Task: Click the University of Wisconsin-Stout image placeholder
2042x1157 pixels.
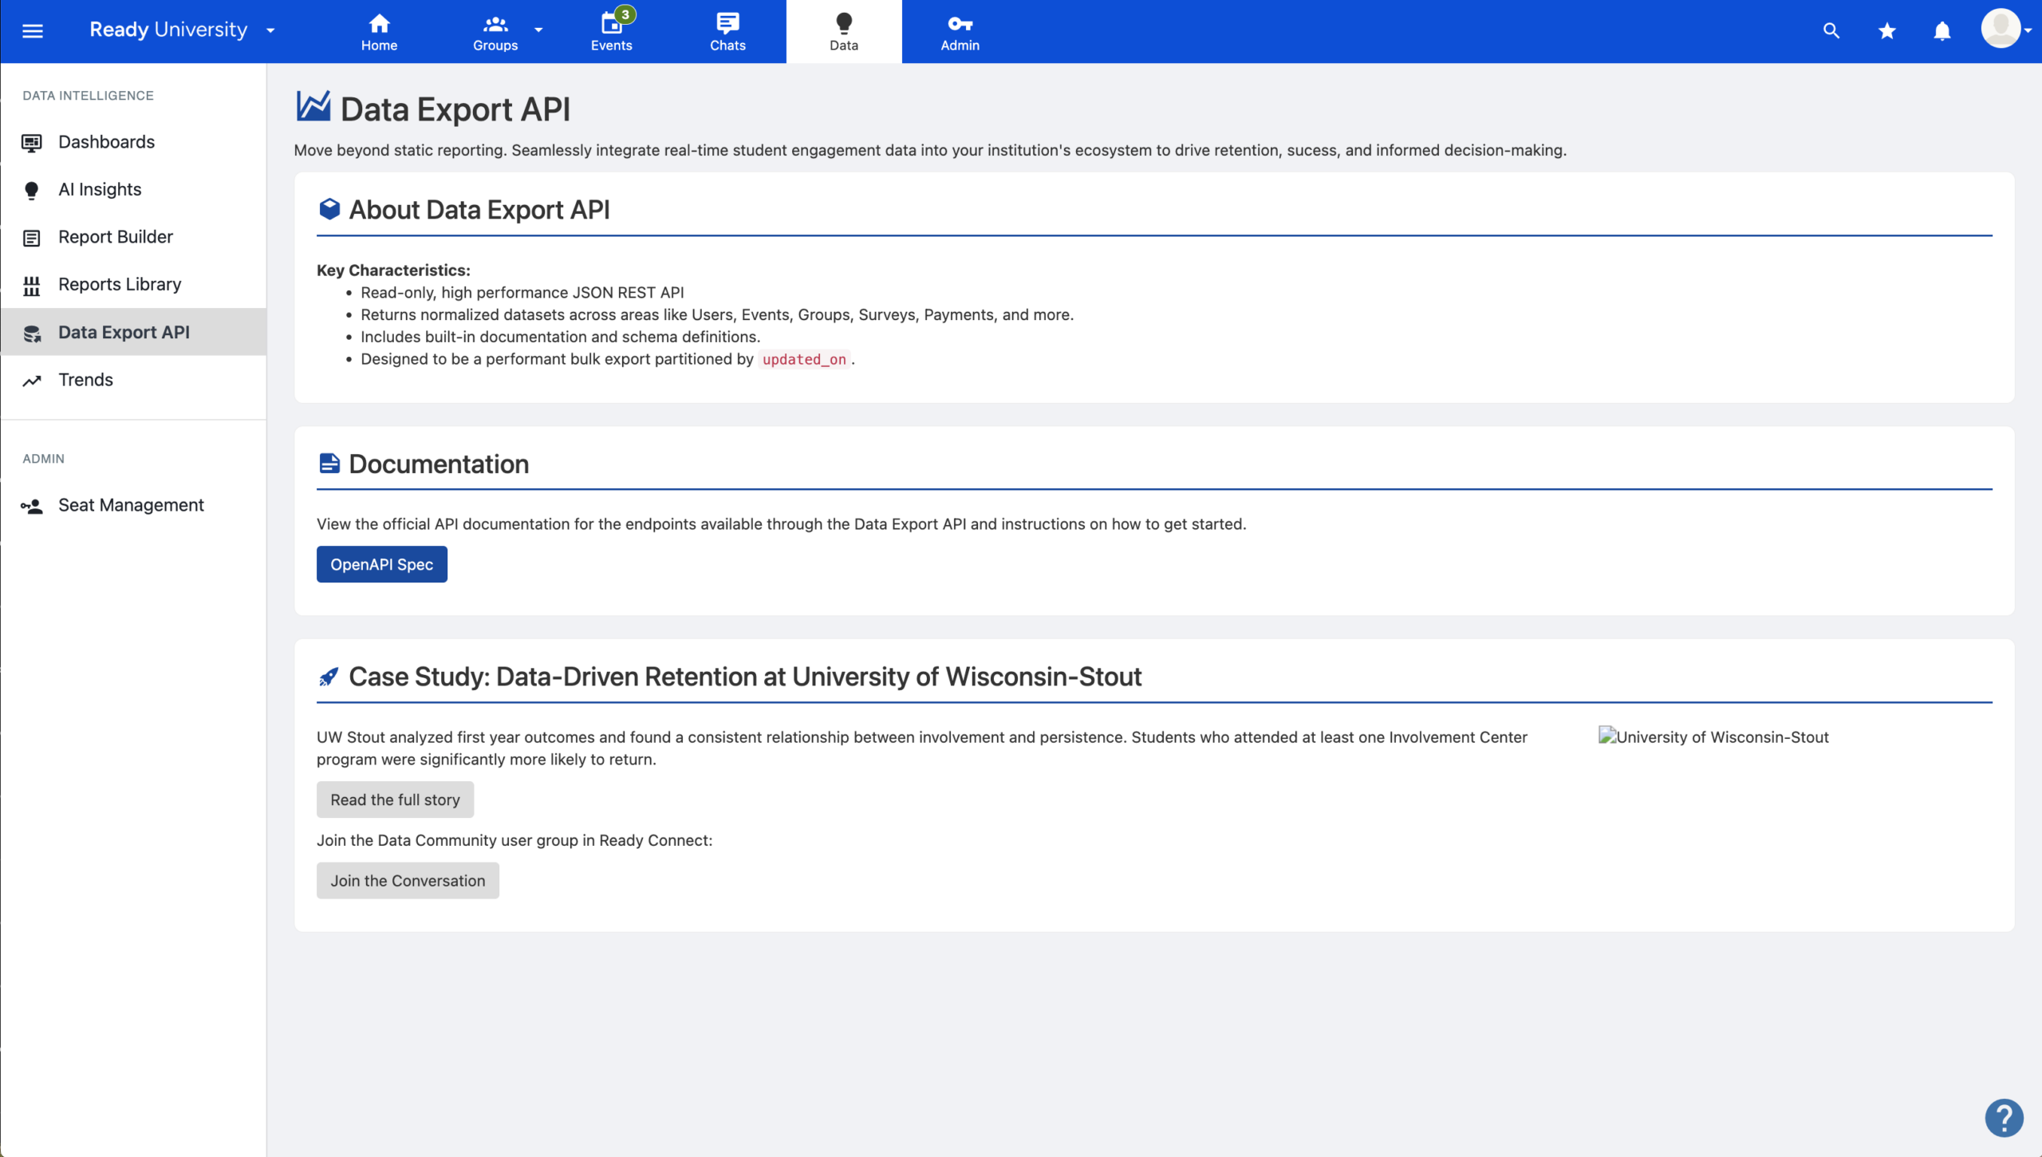Action: tap(1713, 736)
